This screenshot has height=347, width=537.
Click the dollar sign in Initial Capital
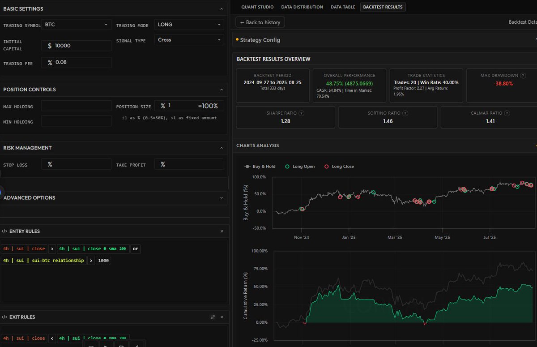point(50,46)
